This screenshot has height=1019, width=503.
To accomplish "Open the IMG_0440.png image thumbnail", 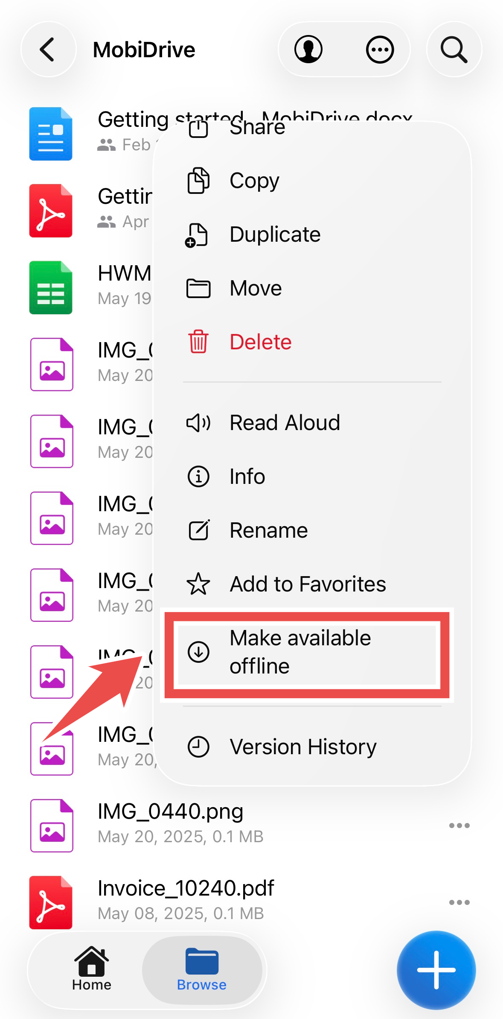I will (52, 826).
